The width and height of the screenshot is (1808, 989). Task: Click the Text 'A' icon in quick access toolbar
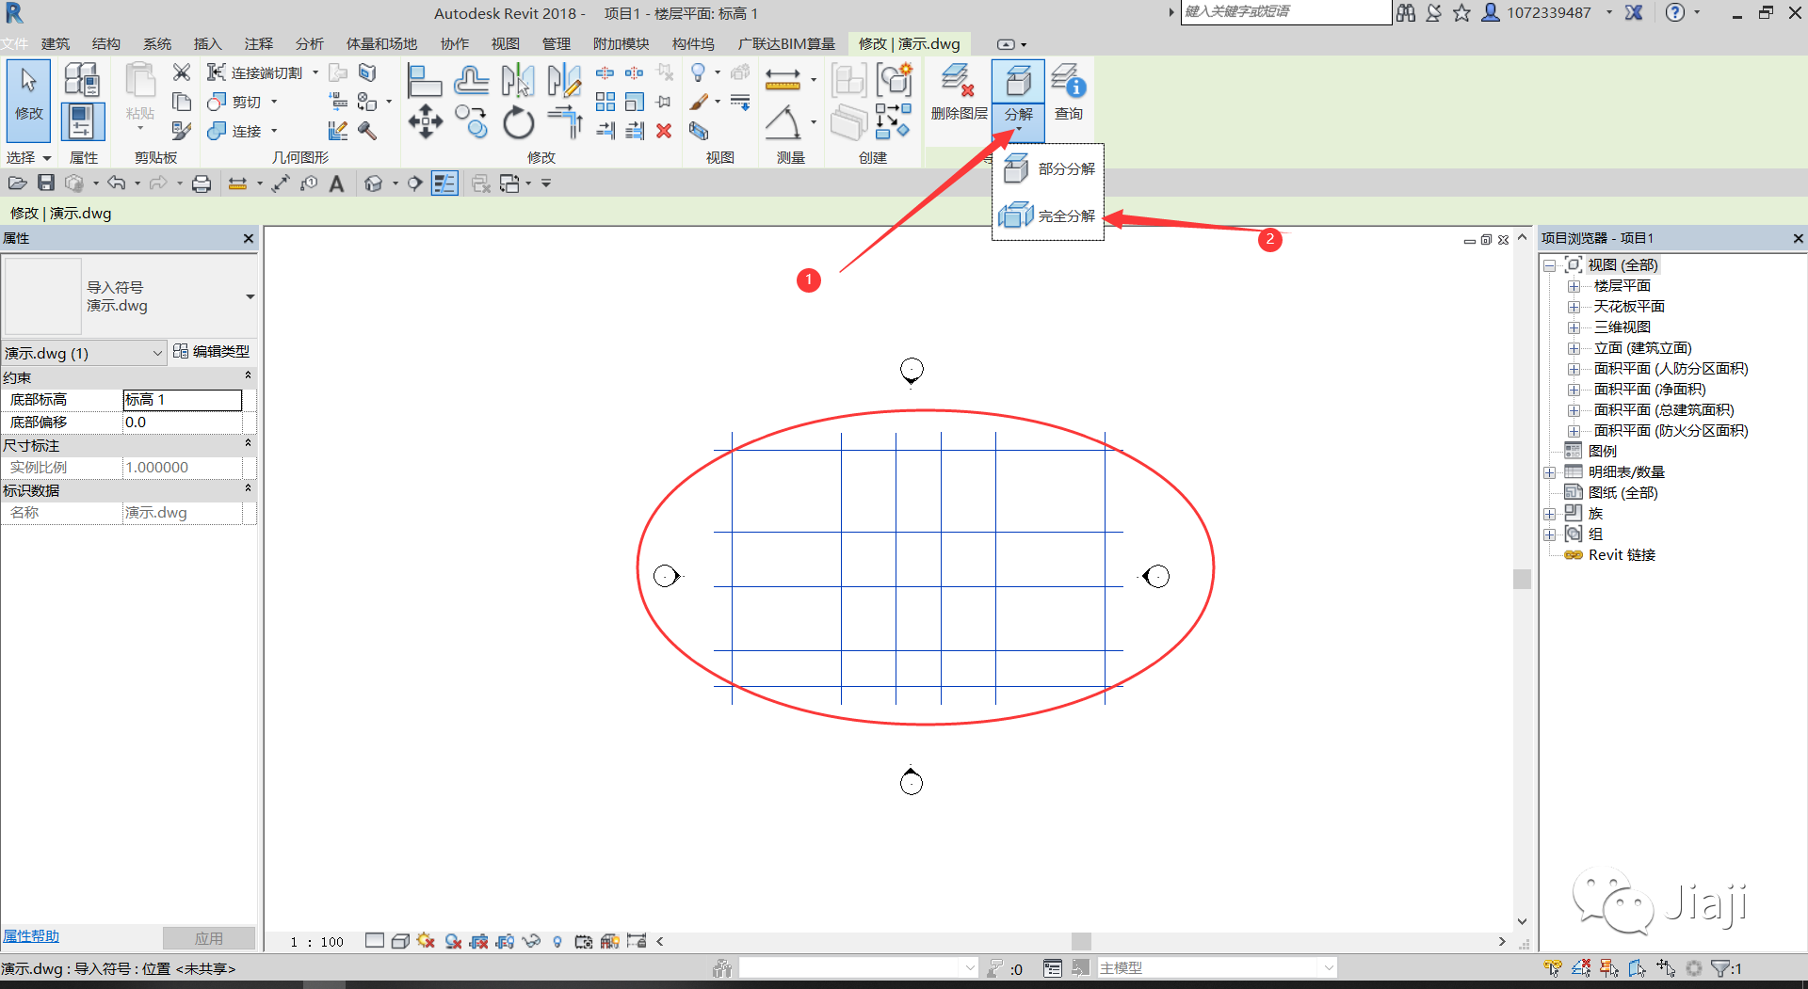(x=336, y=183)
